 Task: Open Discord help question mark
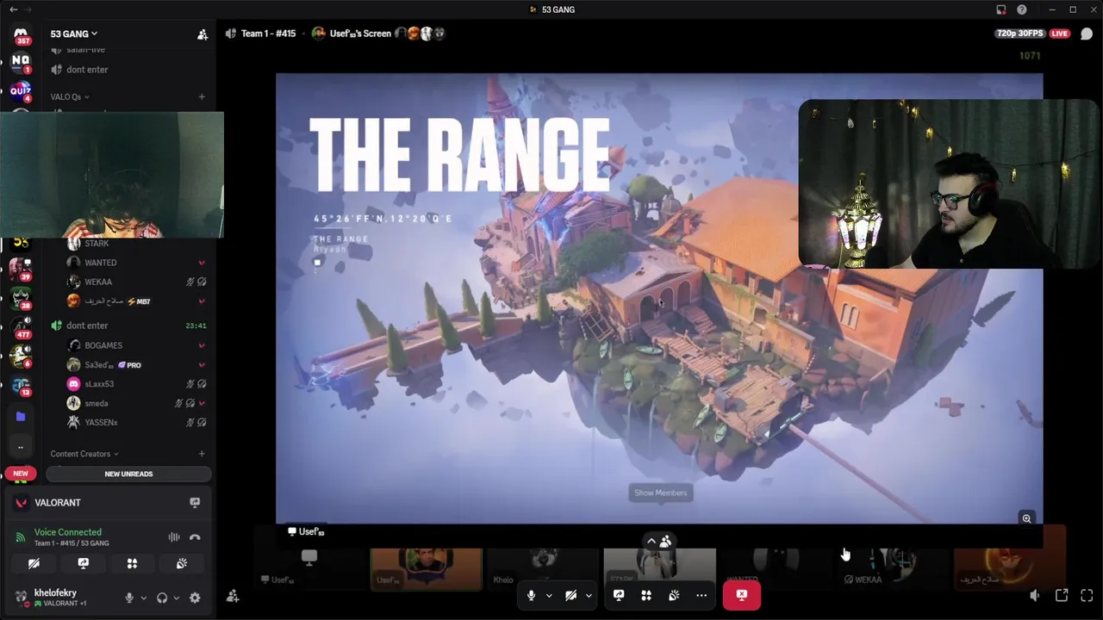coord(1022,9)
